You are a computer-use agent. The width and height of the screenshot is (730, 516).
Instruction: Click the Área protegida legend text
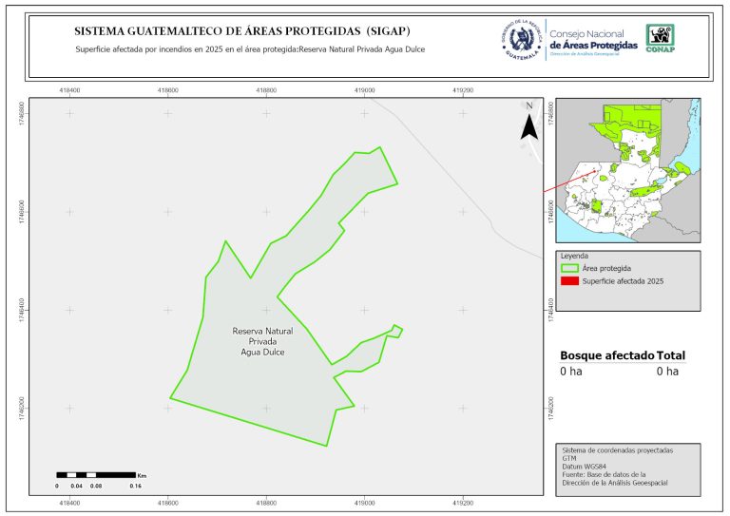coord(607,269)
